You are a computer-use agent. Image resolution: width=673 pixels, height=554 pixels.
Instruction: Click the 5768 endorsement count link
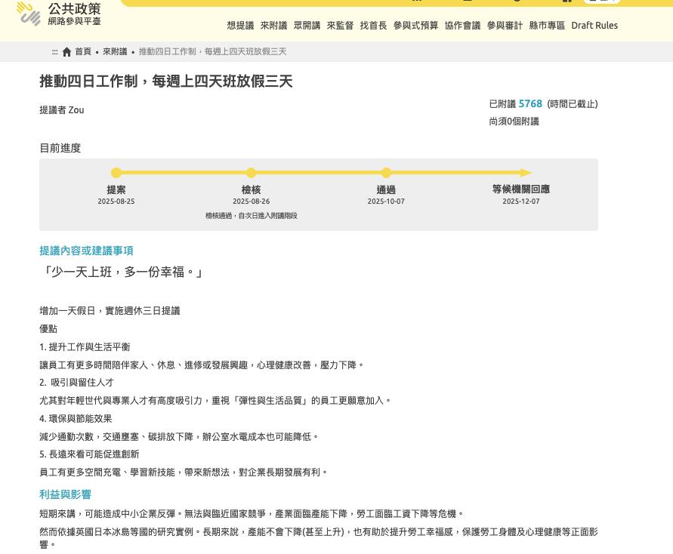530,103
